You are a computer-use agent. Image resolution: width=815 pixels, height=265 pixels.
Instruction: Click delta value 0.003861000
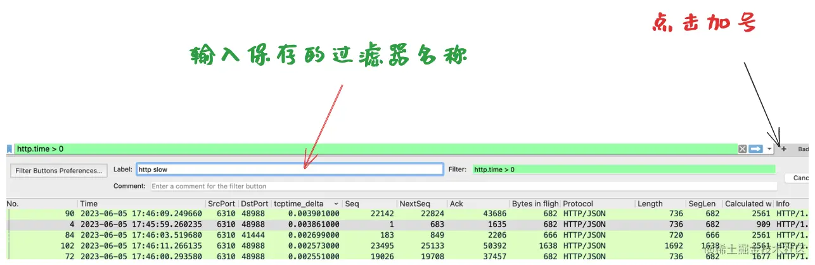click(x=314, y=224)
